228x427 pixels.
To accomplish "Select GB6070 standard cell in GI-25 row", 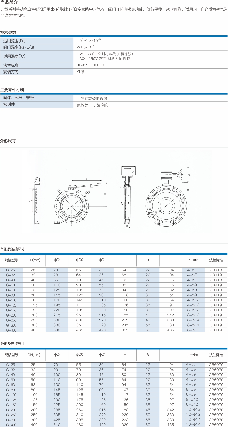I will [216, 365].
